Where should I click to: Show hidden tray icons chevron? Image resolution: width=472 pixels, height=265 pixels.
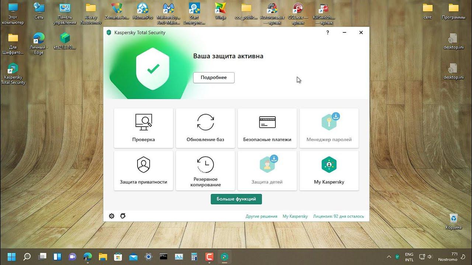[x=389, y=257]
